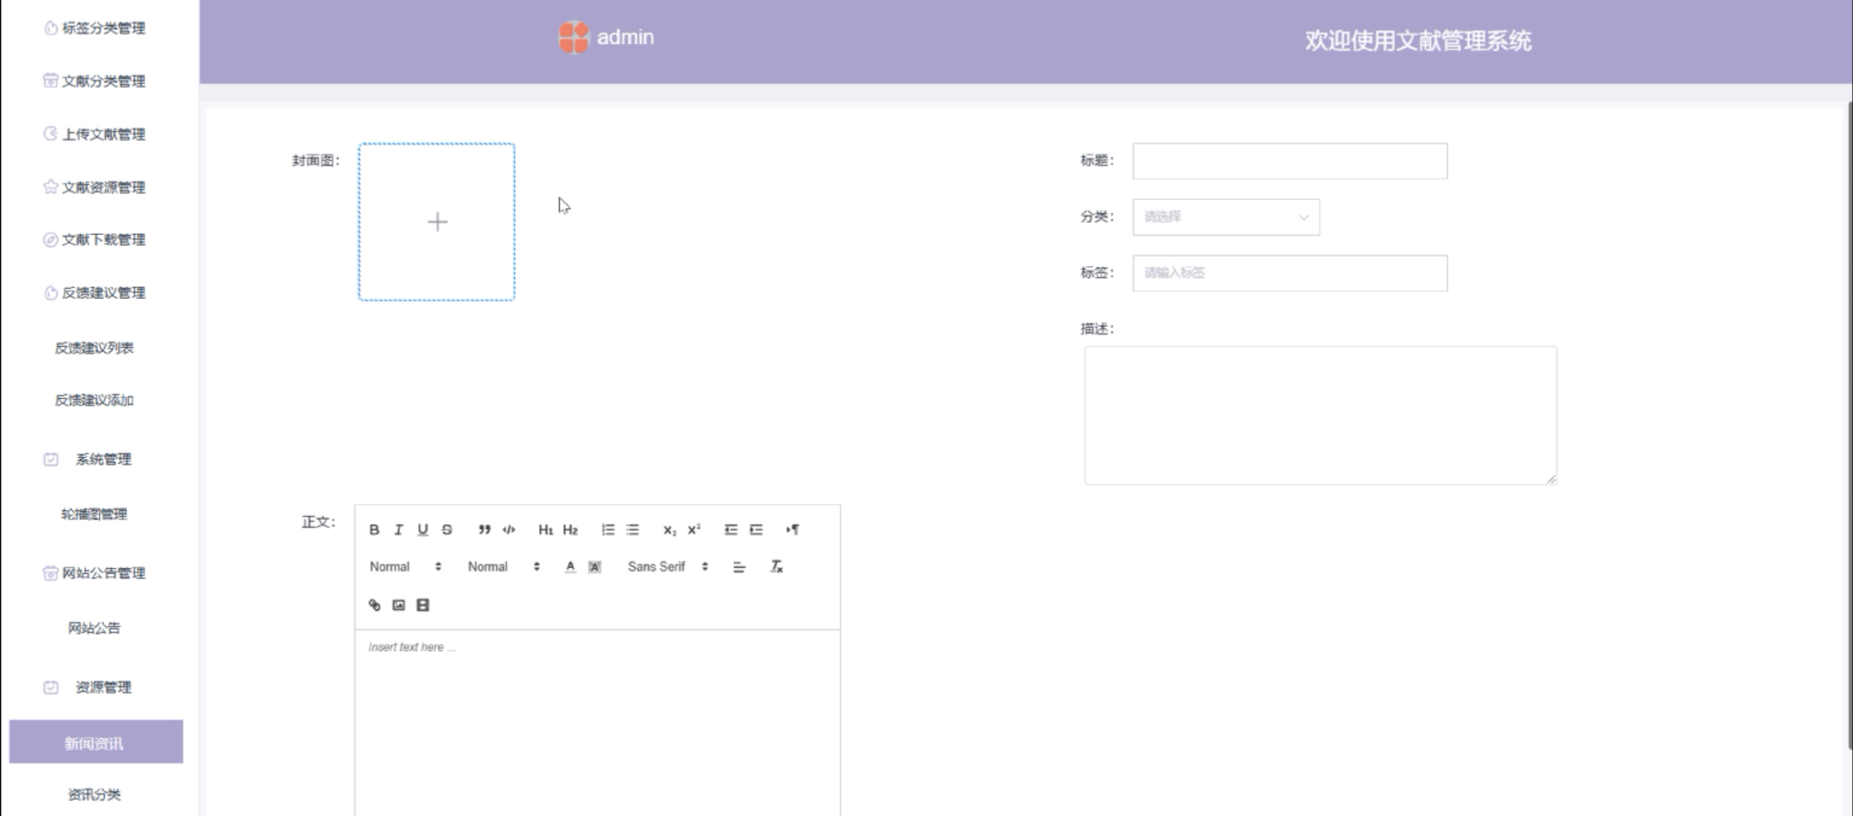This screenshot has height=816, width=1853.
Task: Toggle strikethrough formatting
Action: click(447, 530)
